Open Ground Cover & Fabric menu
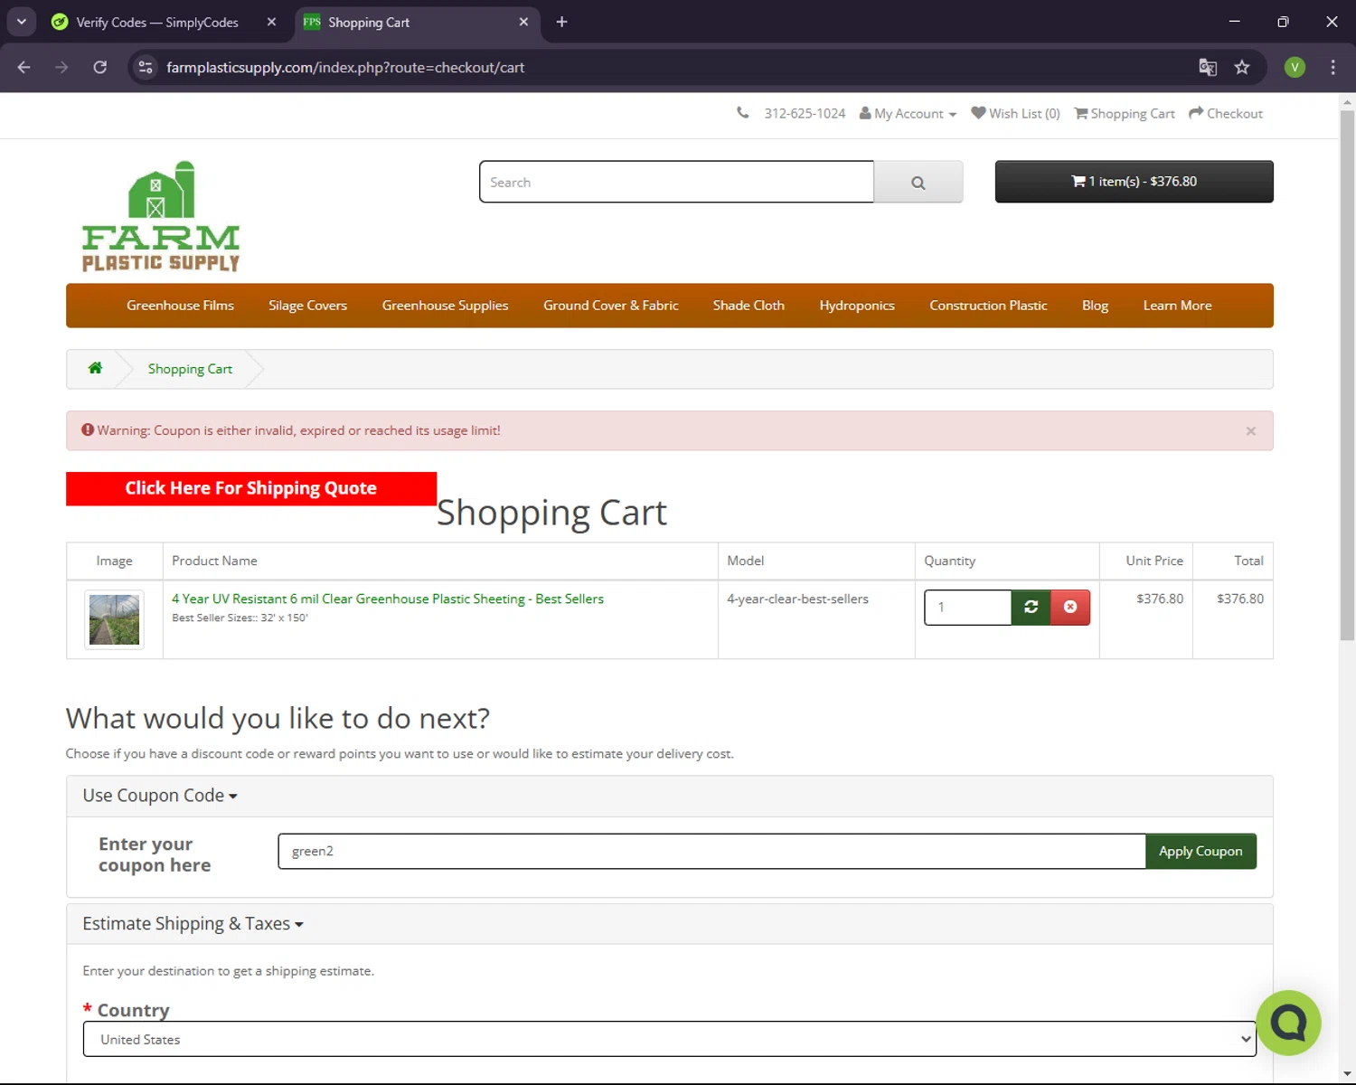The width and height of the screenshot is (1356, 1085). tap(610, 306)
